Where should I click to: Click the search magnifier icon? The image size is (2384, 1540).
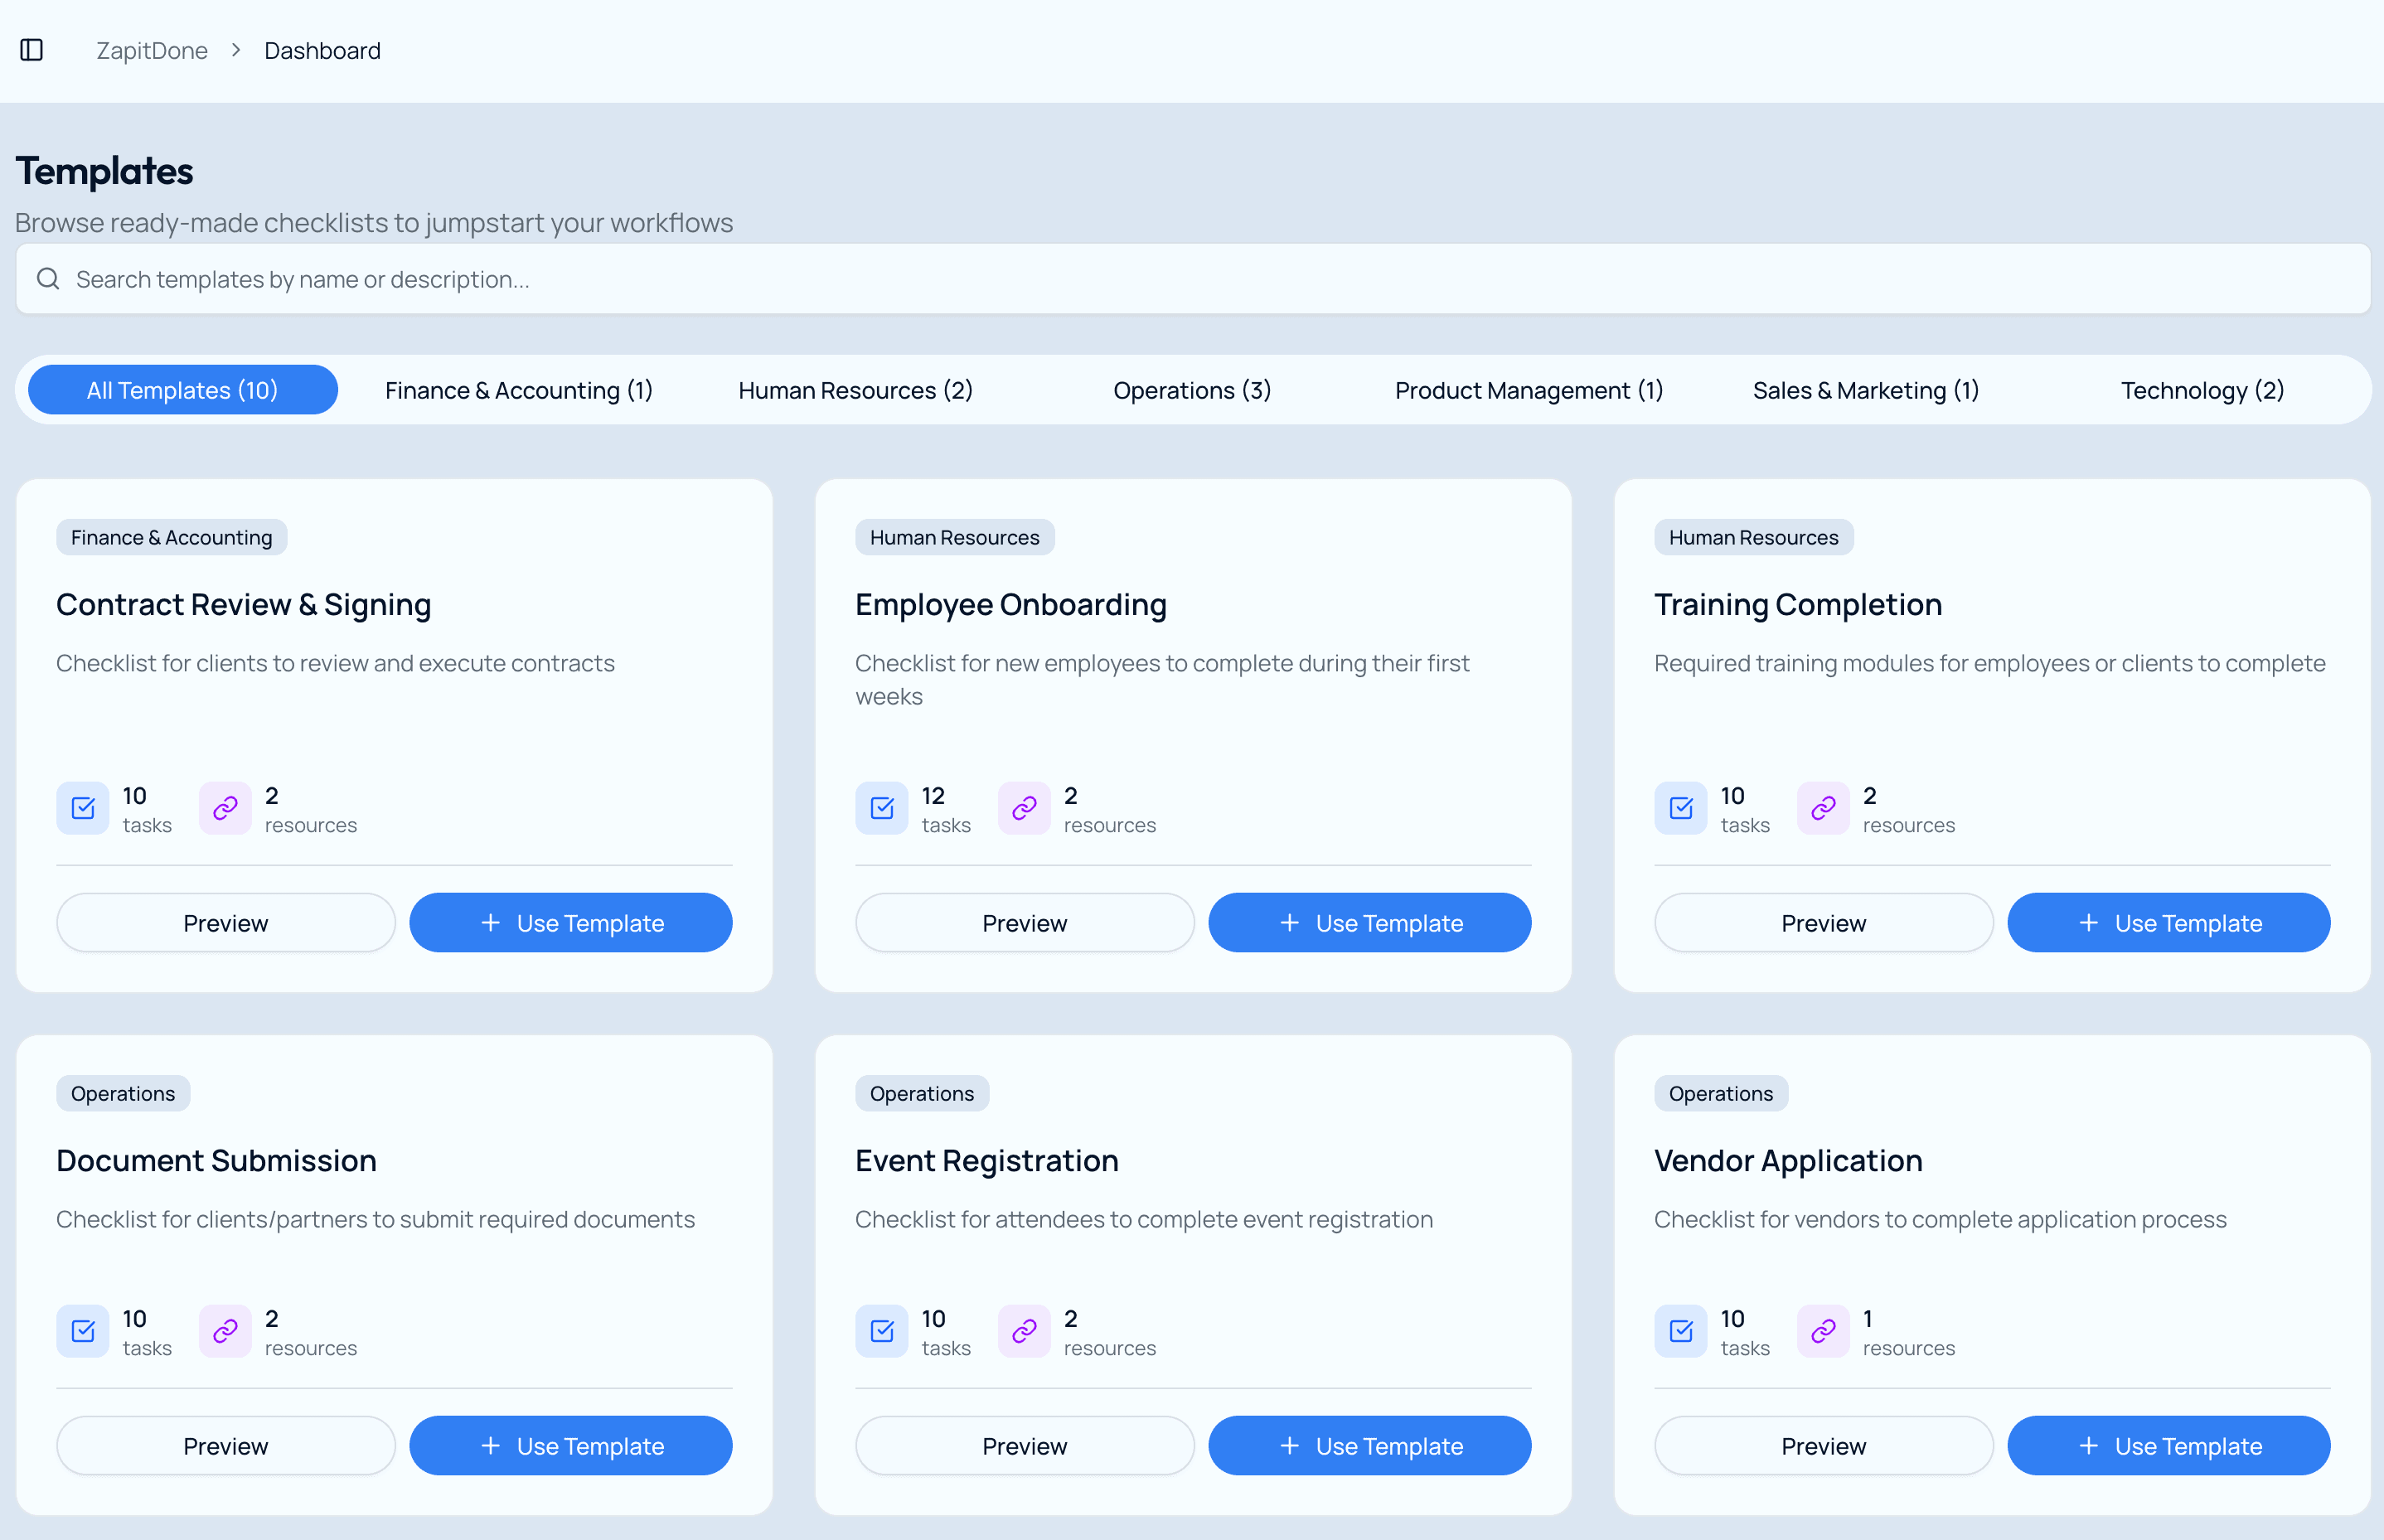(x=48, y=278)
